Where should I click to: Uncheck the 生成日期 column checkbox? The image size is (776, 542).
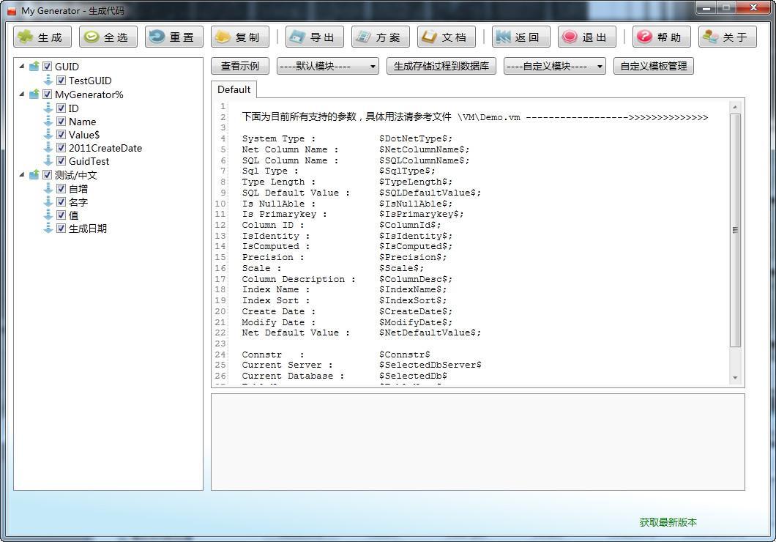(61, 229)
